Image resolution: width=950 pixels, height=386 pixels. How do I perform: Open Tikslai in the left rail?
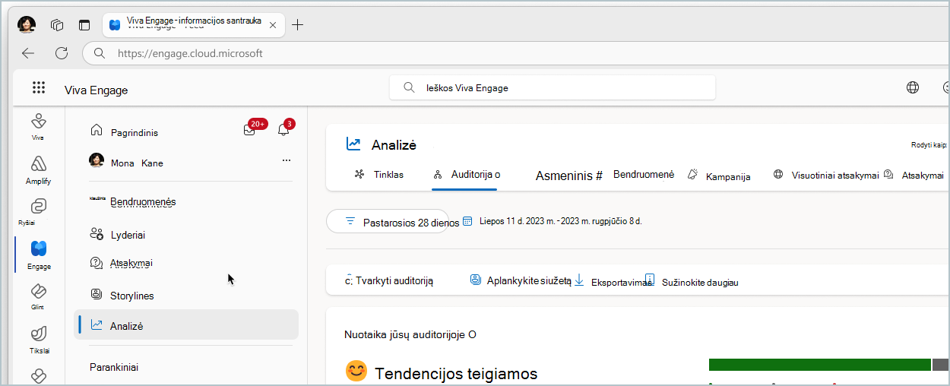(38, 339)
